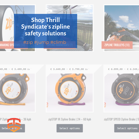Click the Thrill Syndicate shield logo

[14, 125]
